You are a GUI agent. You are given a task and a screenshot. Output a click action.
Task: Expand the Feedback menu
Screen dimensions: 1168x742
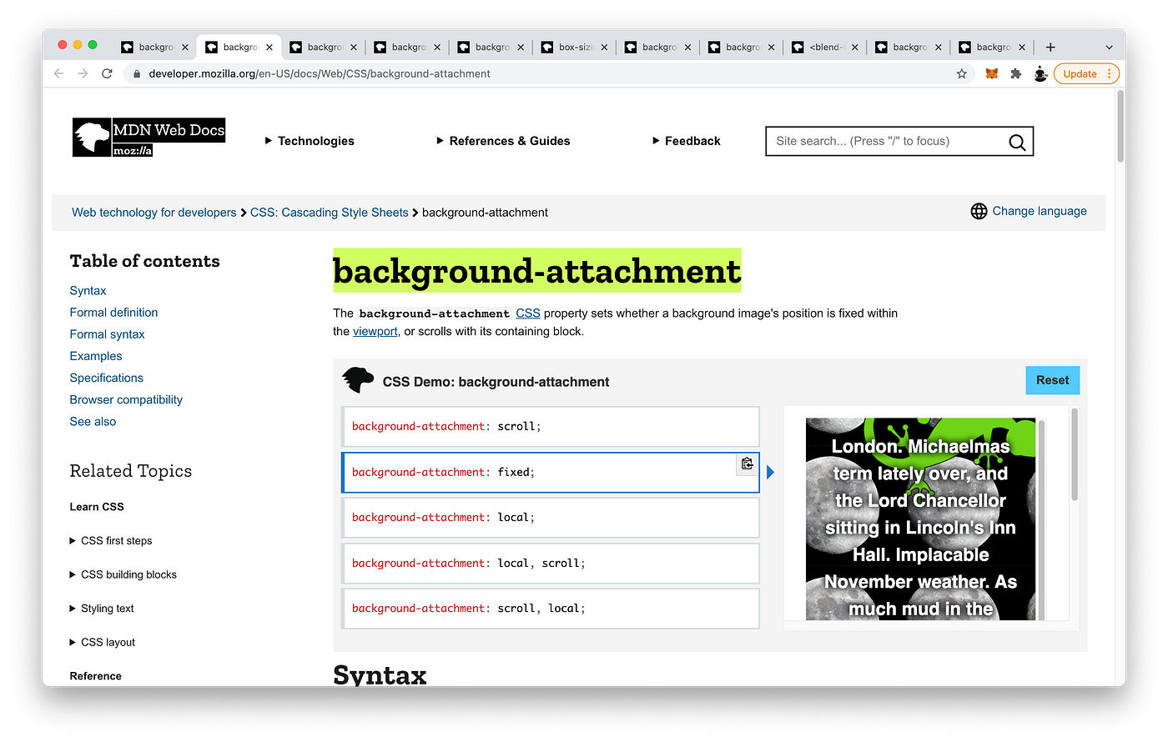[x=686, y=141]
